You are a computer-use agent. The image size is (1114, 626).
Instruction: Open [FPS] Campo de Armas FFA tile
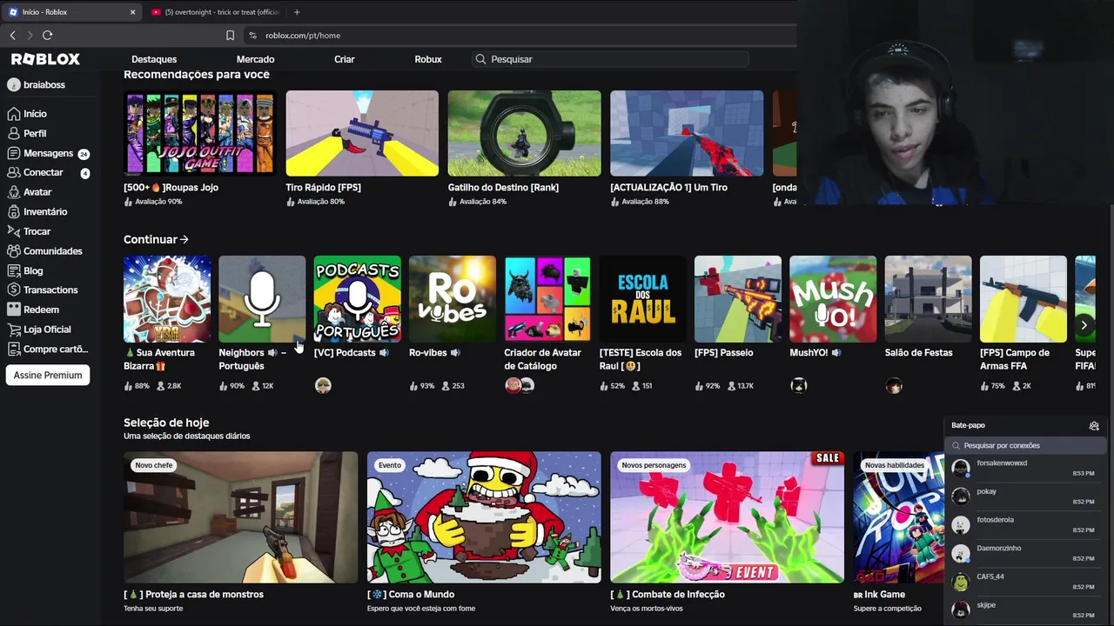pyautogui.click(x=1023, y=299)
